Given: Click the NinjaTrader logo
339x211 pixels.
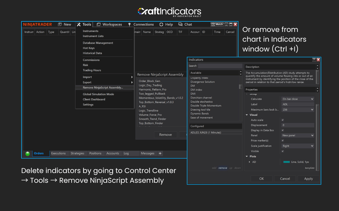Looking at the screenshot, I should click(x=37, y=24).
